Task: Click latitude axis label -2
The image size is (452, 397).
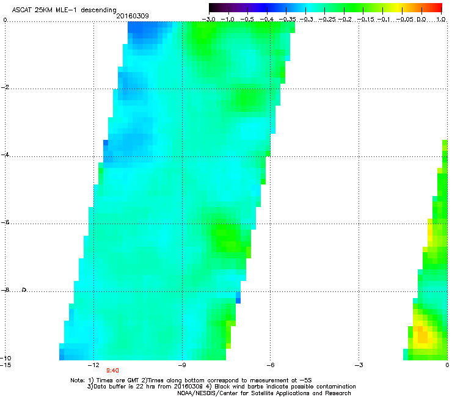Action: (x=5, y=87)
